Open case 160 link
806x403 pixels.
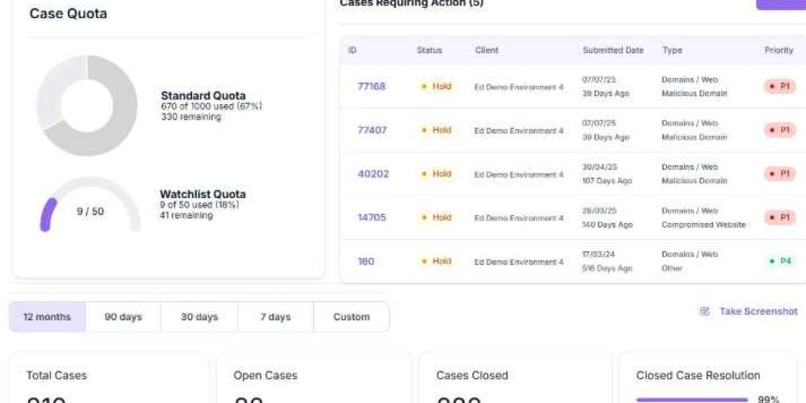tap(365, 261)
